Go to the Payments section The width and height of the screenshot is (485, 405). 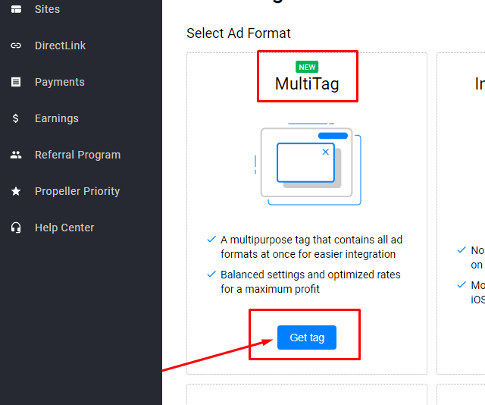pos(60,82)
